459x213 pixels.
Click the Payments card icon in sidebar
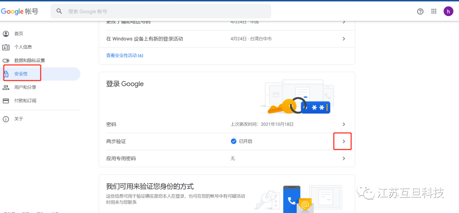pyautogui.click(x=6, y=101)
